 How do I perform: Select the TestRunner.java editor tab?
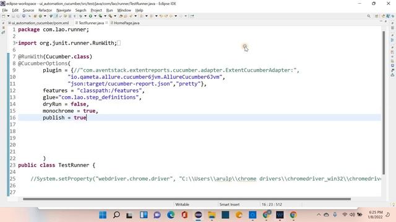[x=91, y=23]
